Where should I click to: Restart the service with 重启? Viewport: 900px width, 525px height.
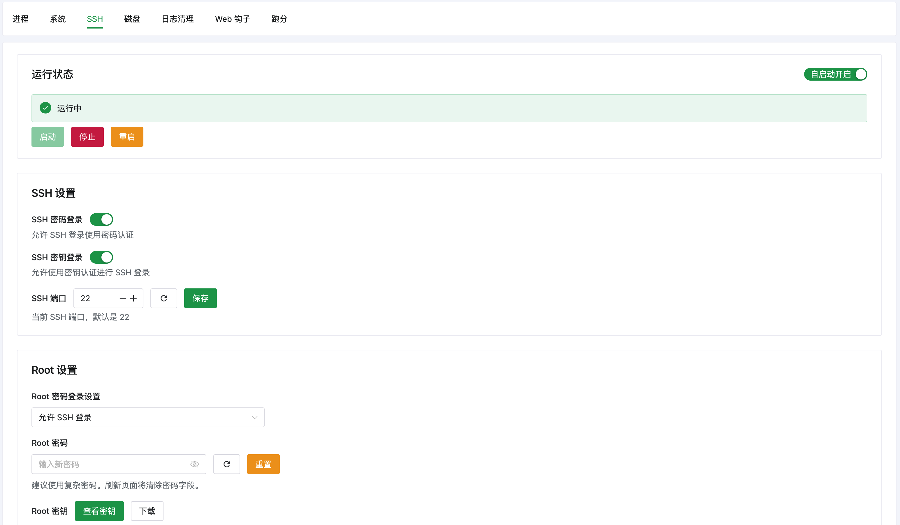tap(127, 136)
